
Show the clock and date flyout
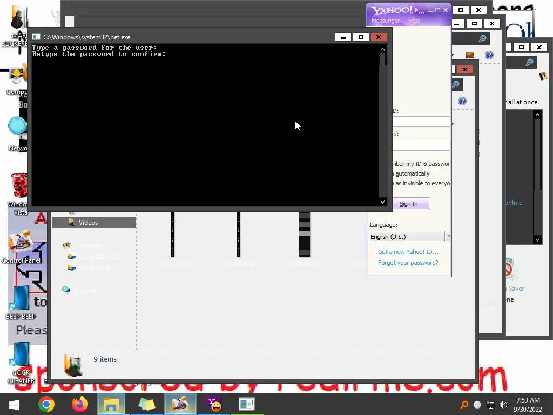tap(528, 405)
